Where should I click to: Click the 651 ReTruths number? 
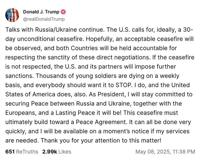click(x=10, y=152)
